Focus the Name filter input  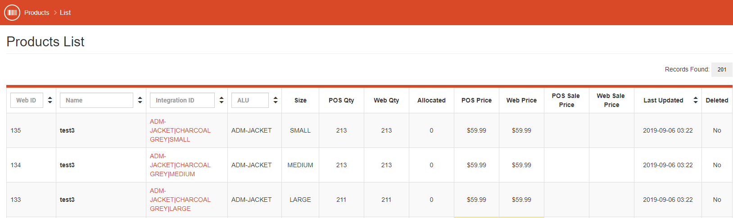click(x=96, y=100)
